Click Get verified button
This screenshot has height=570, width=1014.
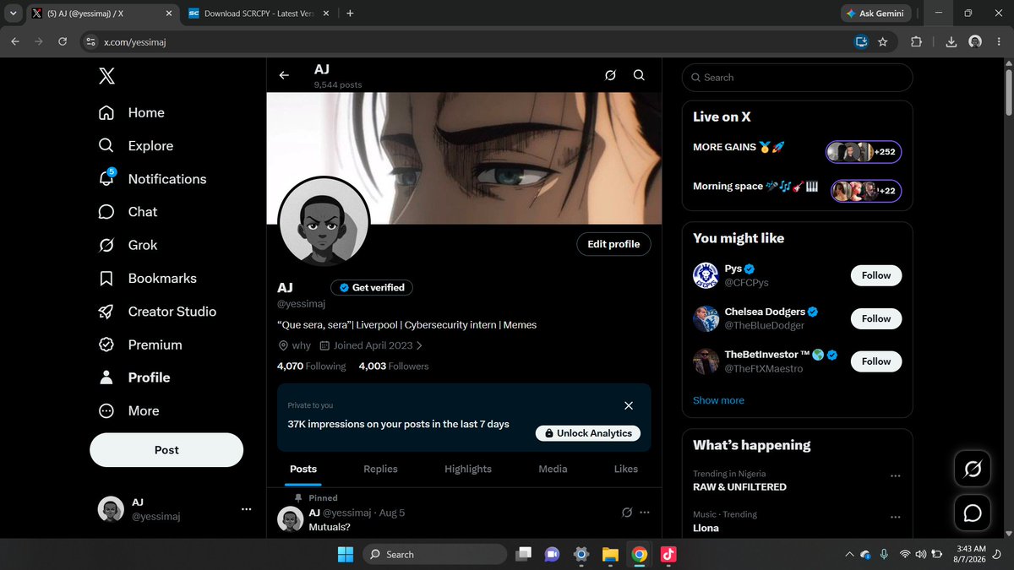click(372, 287)
